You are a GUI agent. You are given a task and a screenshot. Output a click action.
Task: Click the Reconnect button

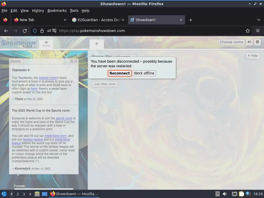coord(120,73)
